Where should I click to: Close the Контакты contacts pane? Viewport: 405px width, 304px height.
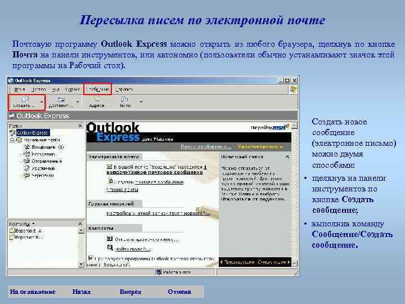[80, 223]
